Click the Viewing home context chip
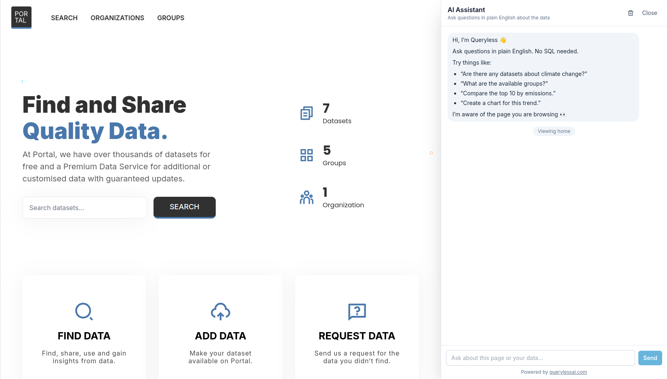This screenshot has width=667, height=379. [x=554, y=131]
